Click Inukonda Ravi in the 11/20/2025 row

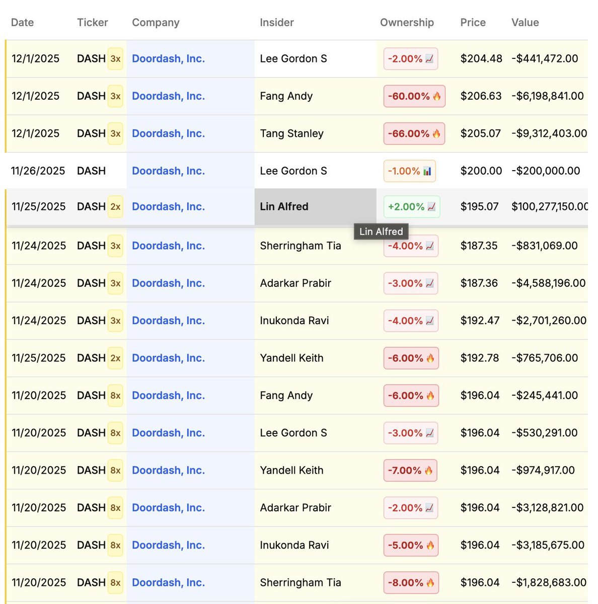coord(294,545)
